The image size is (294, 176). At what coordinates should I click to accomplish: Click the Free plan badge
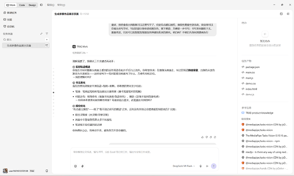tap(32, 171)
